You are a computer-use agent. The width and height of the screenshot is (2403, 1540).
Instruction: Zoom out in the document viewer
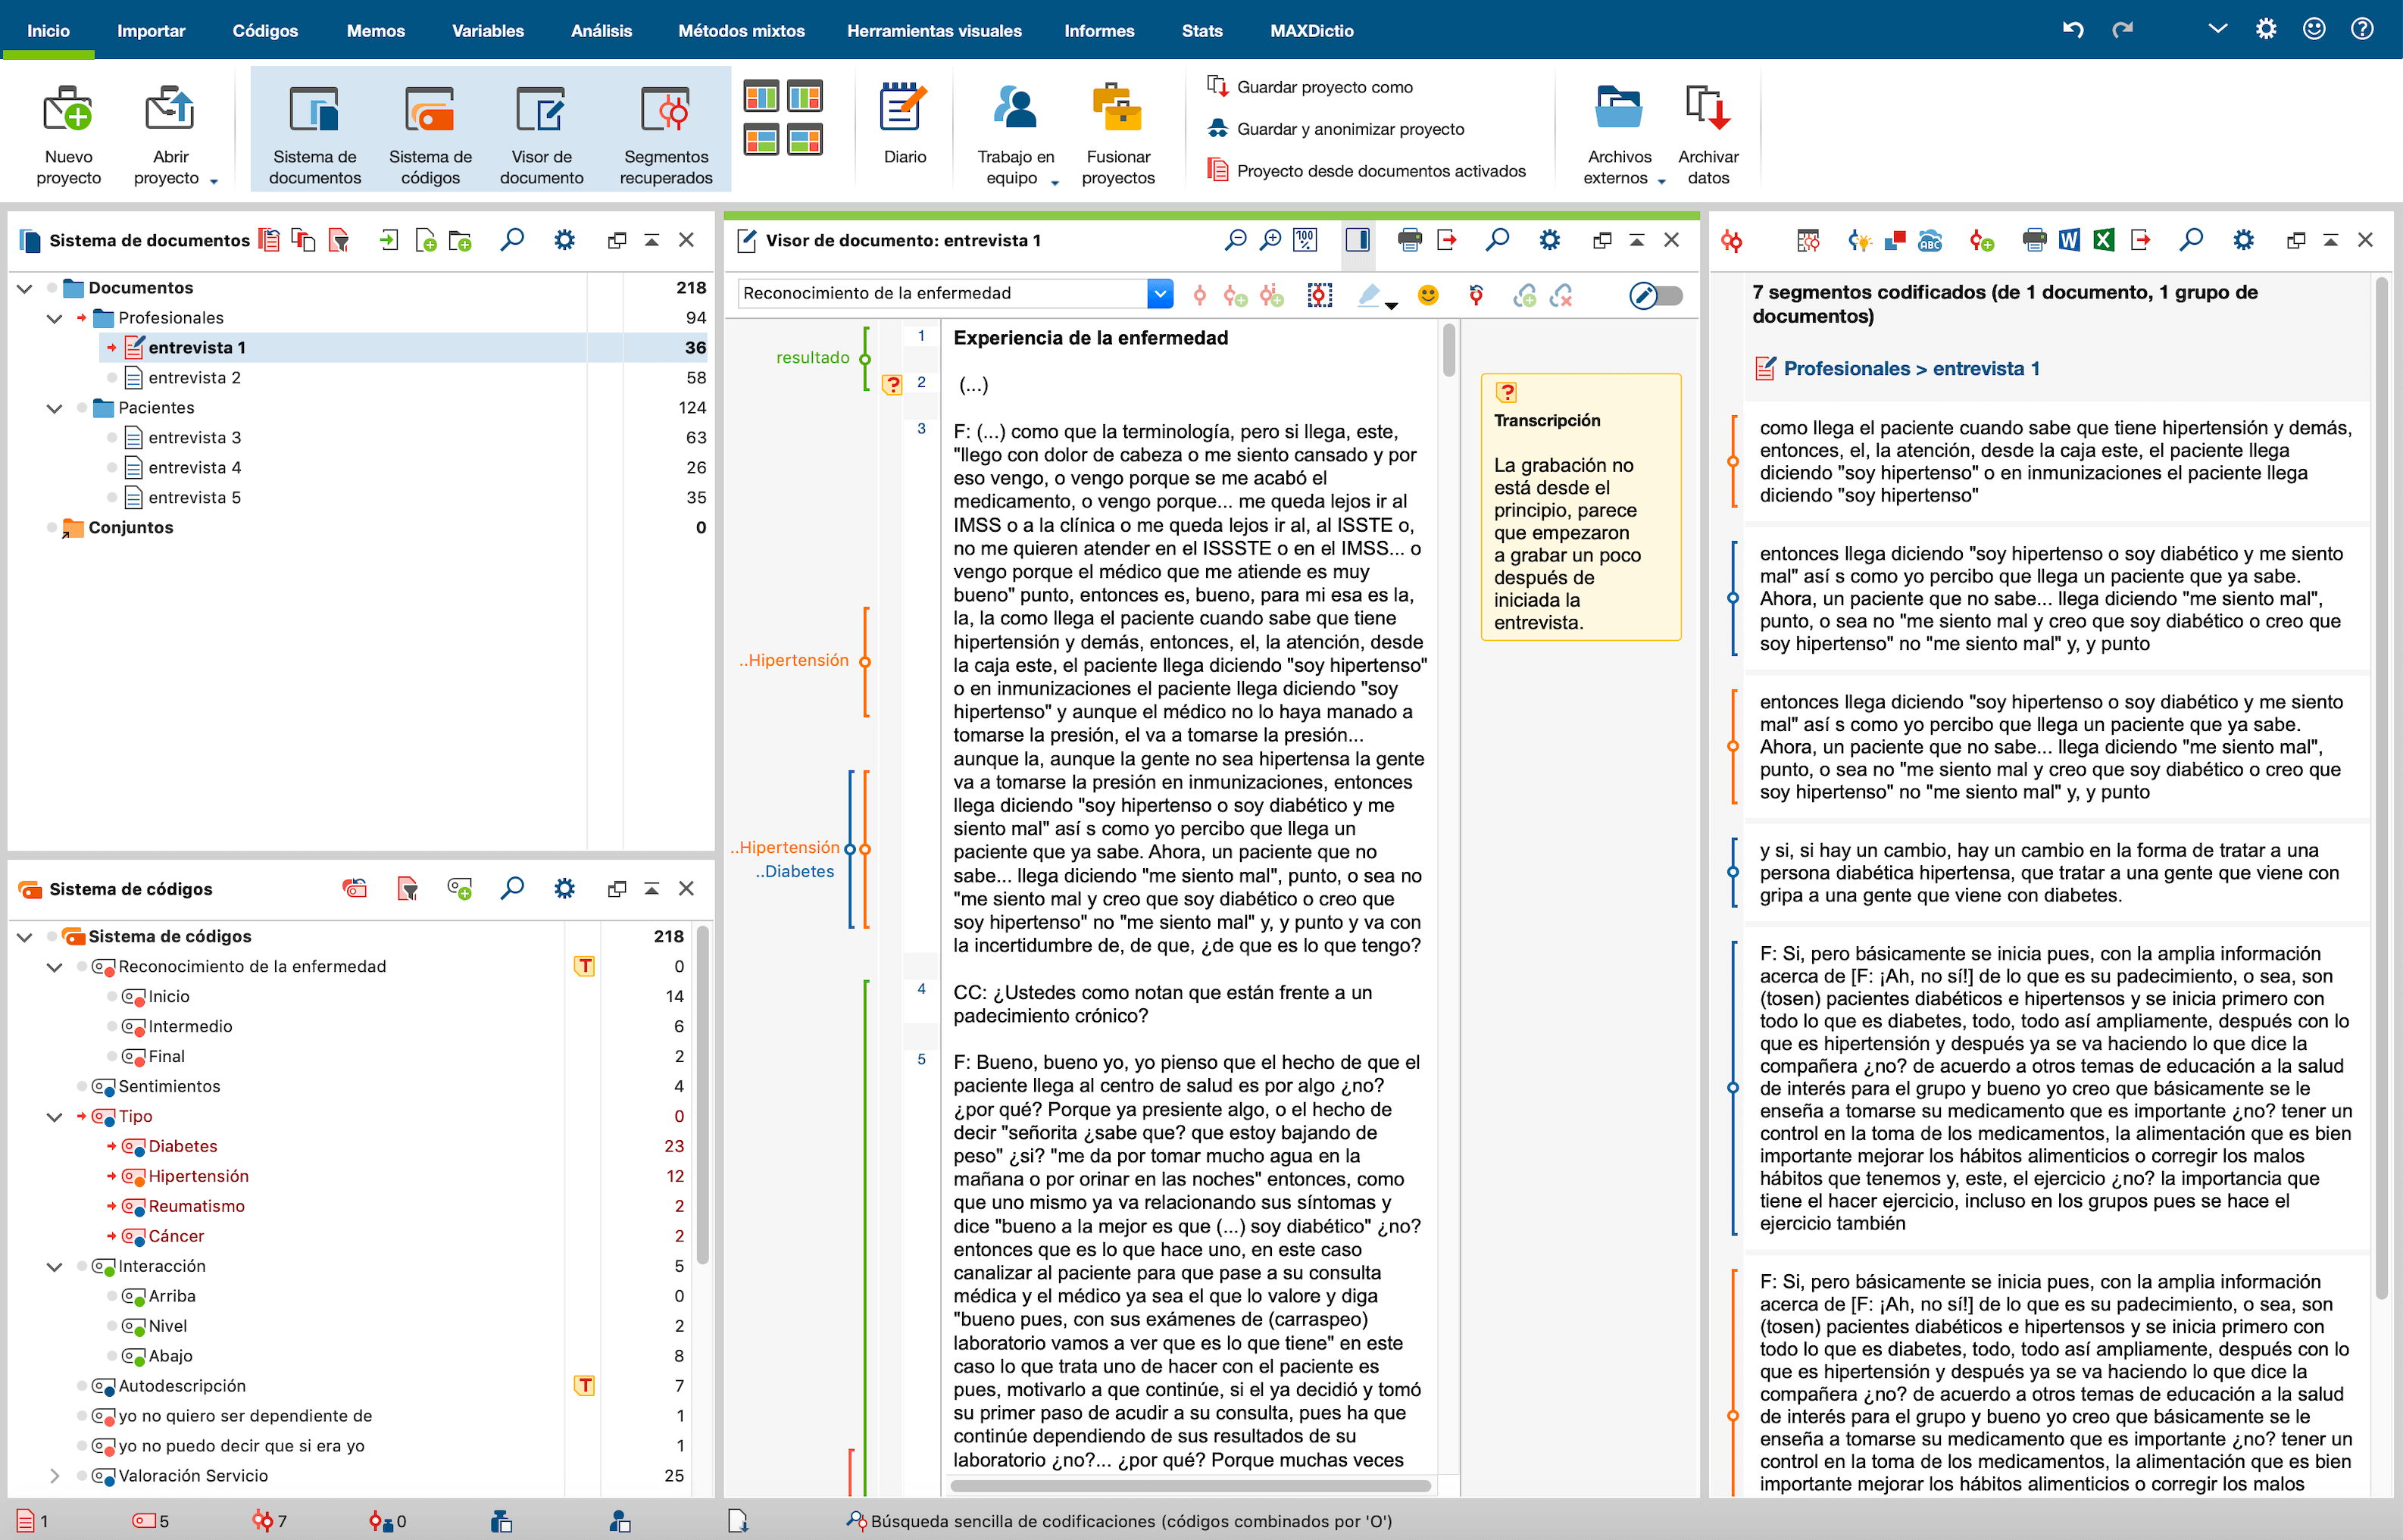(1235, 240)
